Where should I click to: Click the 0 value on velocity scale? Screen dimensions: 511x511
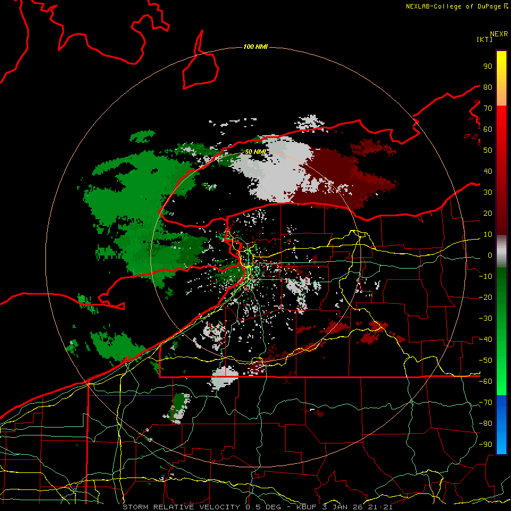[490, 255]
